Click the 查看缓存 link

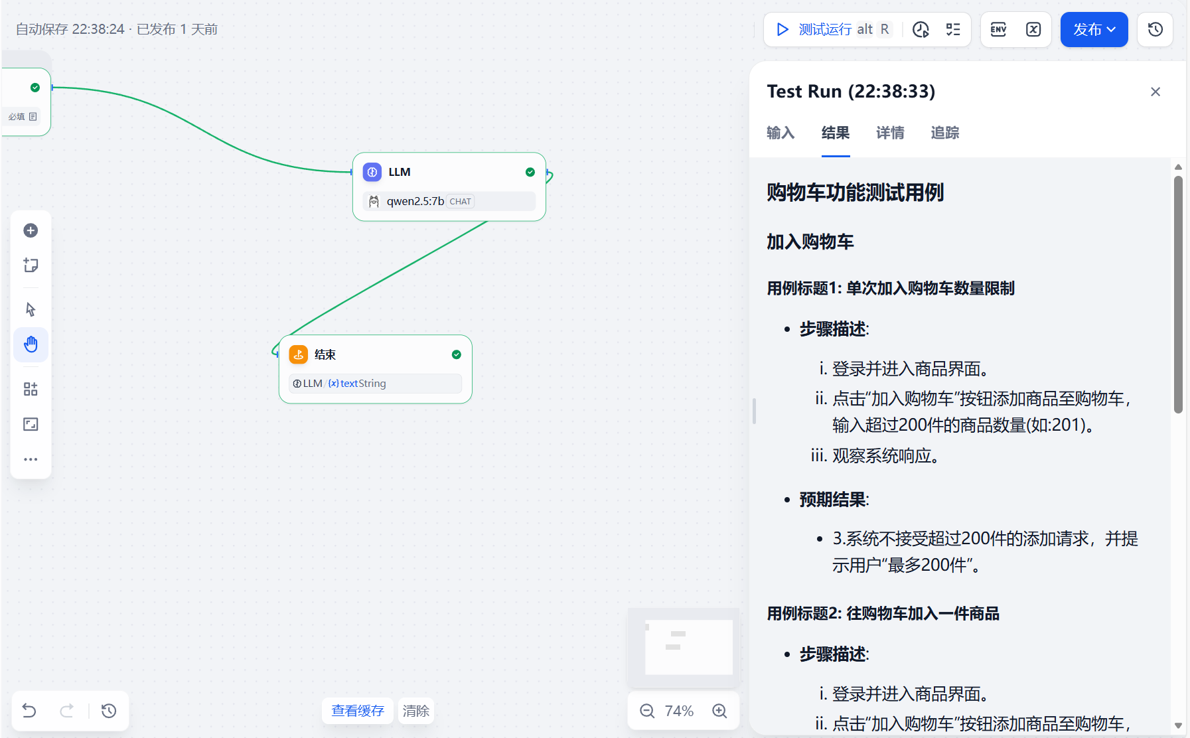point(358,711)
